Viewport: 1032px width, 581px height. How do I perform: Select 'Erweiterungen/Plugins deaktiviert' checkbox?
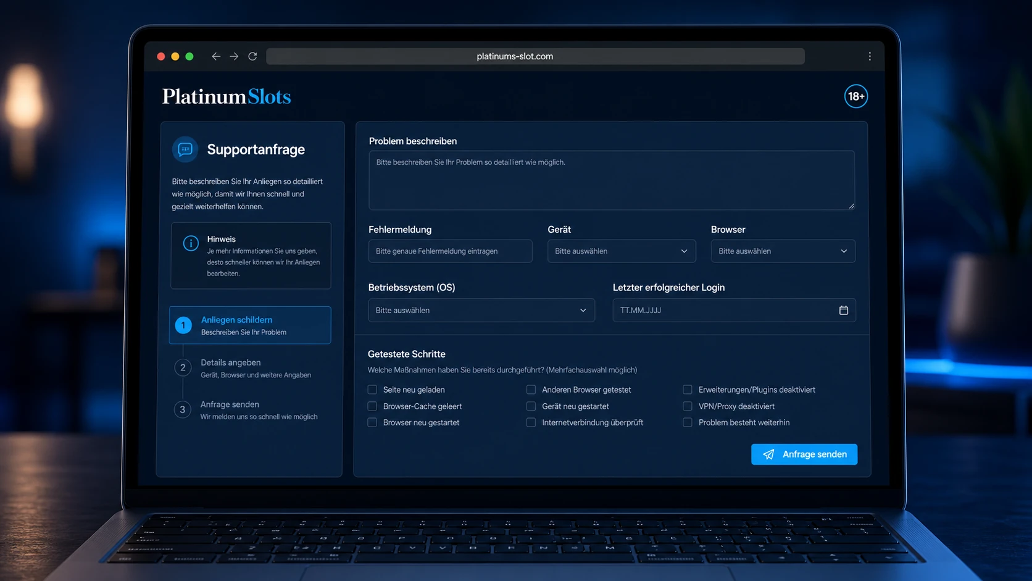(687, 390)
